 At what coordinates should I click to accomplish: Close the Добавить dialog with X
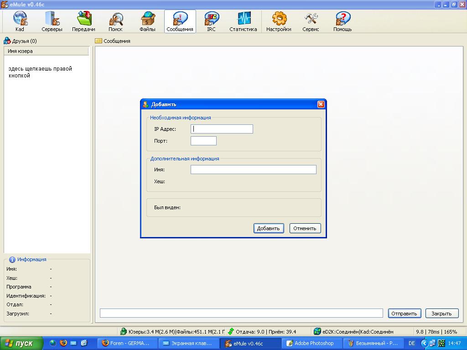321,104
